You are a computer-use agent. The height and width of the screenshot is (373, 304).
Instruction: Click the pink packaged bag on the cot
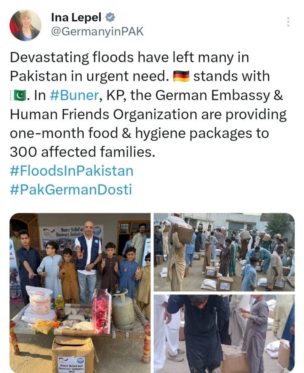coord(101,311)
